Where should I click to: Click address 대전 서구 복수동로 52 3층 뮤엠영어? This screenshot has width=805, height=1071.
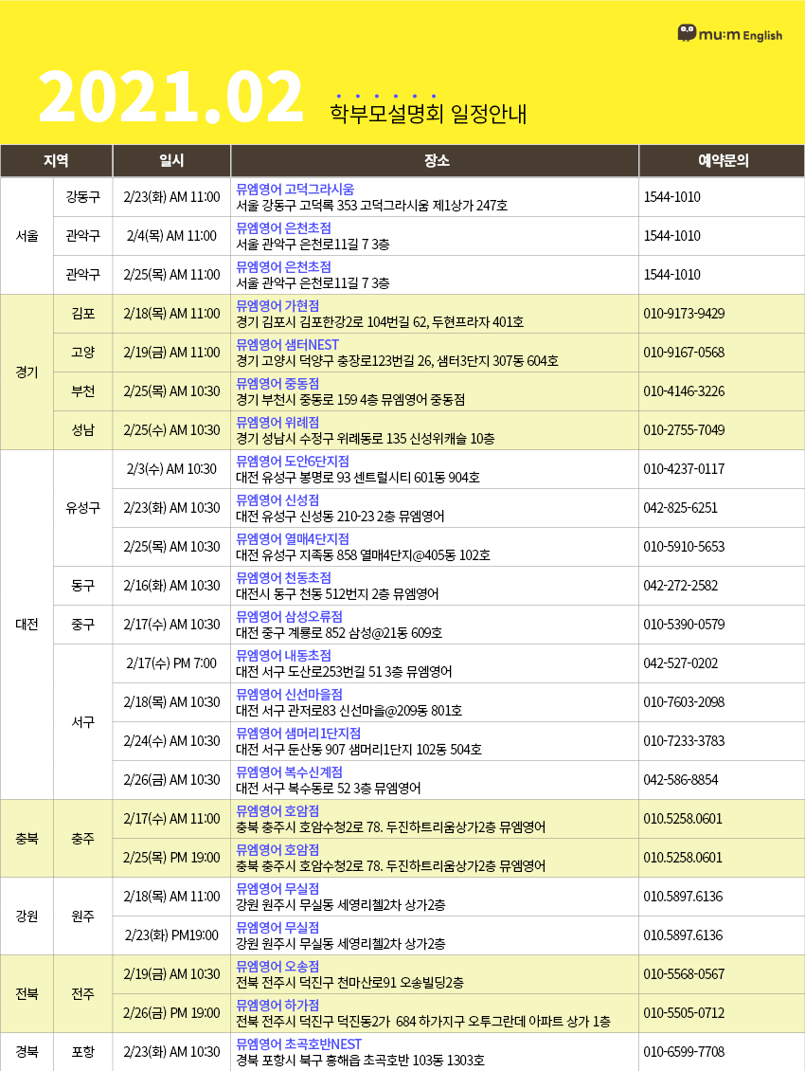pos(328,789)
